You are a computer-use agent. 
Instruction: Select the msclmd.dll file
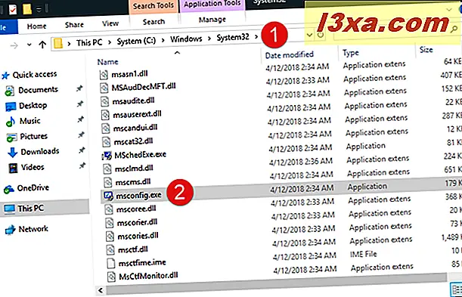pyautogui.click(x=134, y=169)
